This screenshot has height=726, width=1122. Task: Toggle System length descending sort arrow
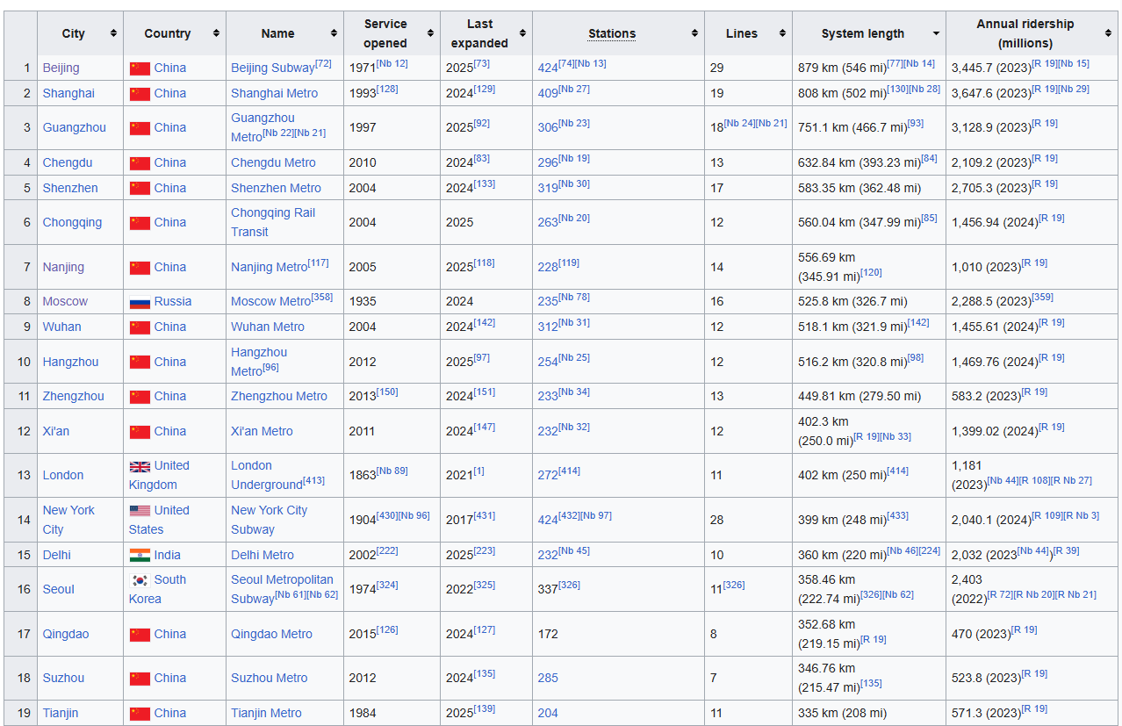coord(936,33)
